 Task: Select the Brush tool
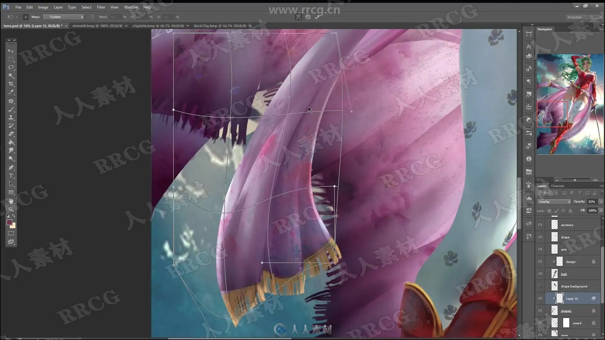[x=11, y=109]
